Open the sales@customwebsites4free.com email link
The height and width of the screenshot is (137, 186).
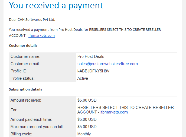pos(107,64)
